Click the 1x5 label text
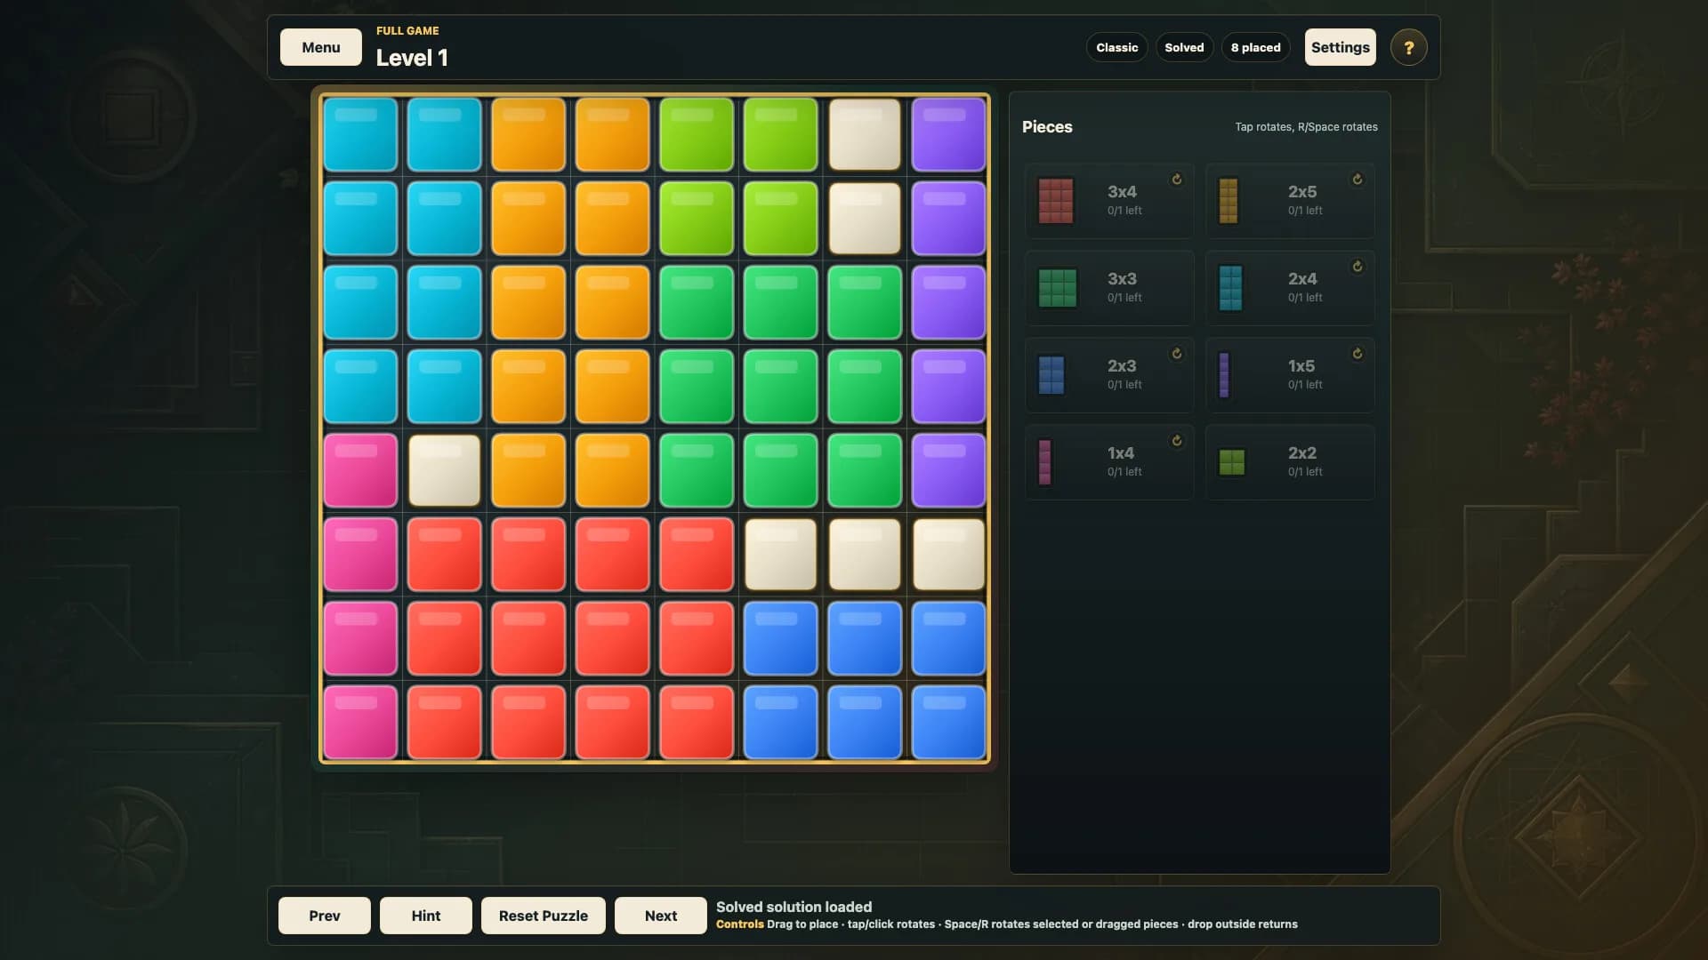1708x960 pixels. coord(1301,365)
